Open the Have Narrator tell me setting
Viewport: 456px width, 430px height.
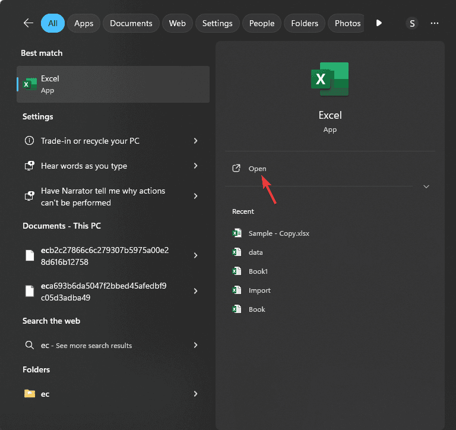coord(103,197)
